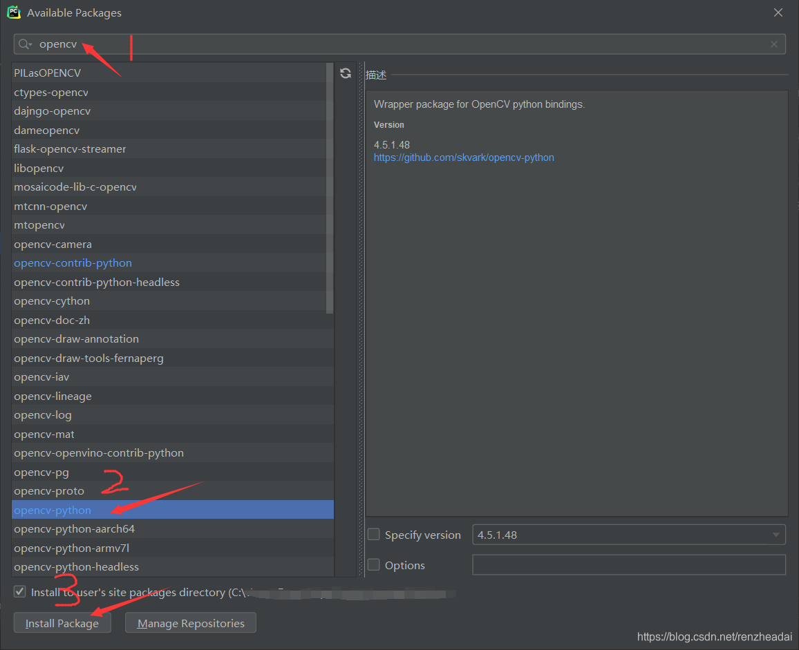This screenshot has width=799, height=650.
Task: Click in the Options text field
Action: tap(629, 565)
